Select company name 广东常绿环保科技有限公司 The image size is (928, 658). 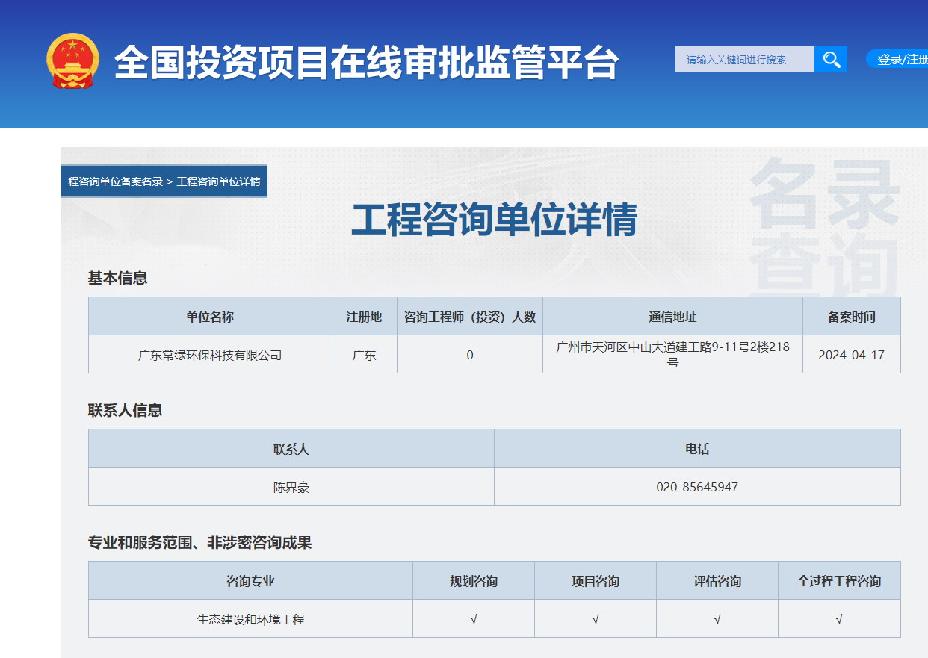[210, 355]
